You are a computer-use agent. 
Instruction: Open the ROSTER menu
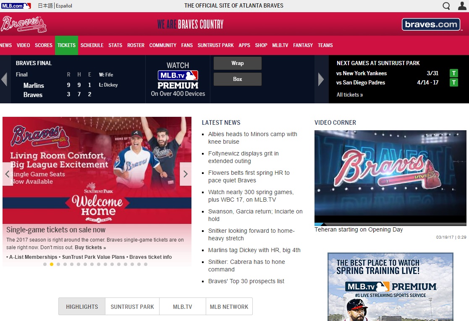click(136, 45)
